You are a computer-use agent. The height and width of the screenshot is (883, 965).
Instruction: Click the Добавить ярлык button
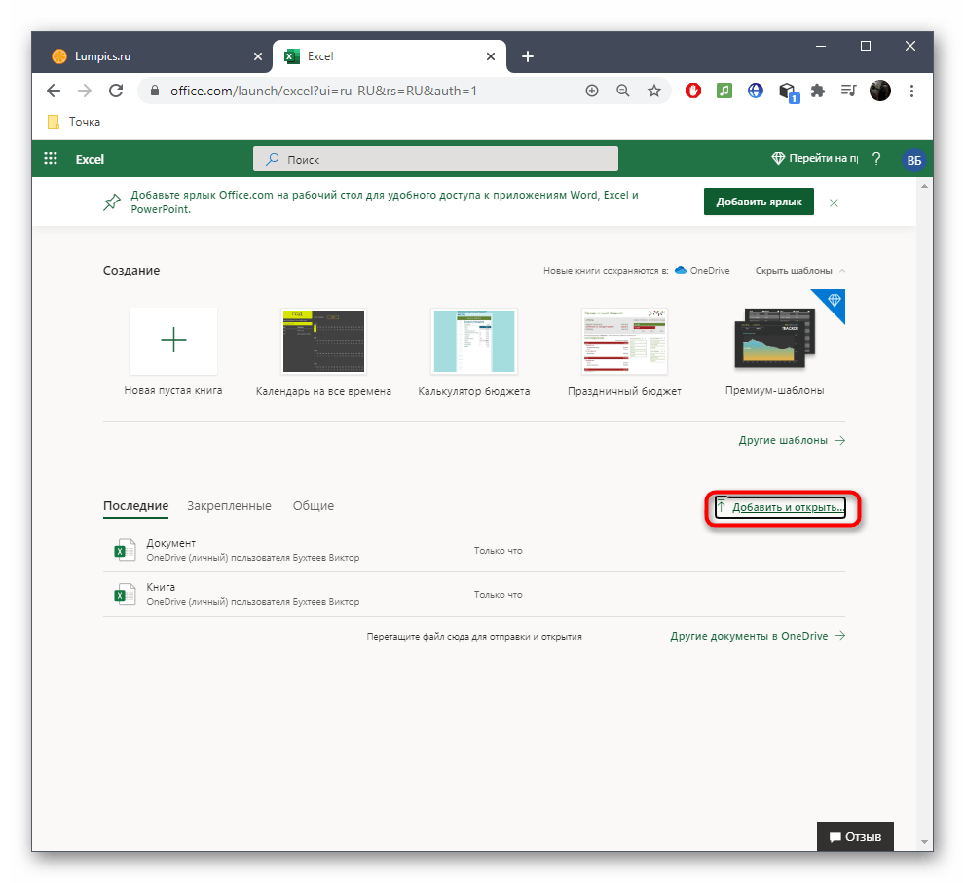click(x=759, y=202)
